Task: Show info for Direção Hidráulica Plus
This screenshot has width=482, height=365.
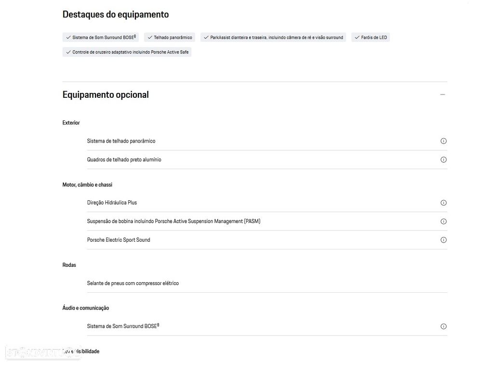Action: [x=443, y=203]
